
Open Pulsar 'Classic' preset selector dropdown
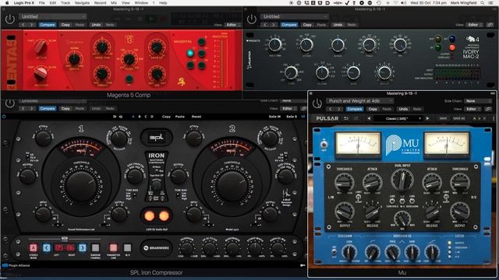tap(398, 118)
